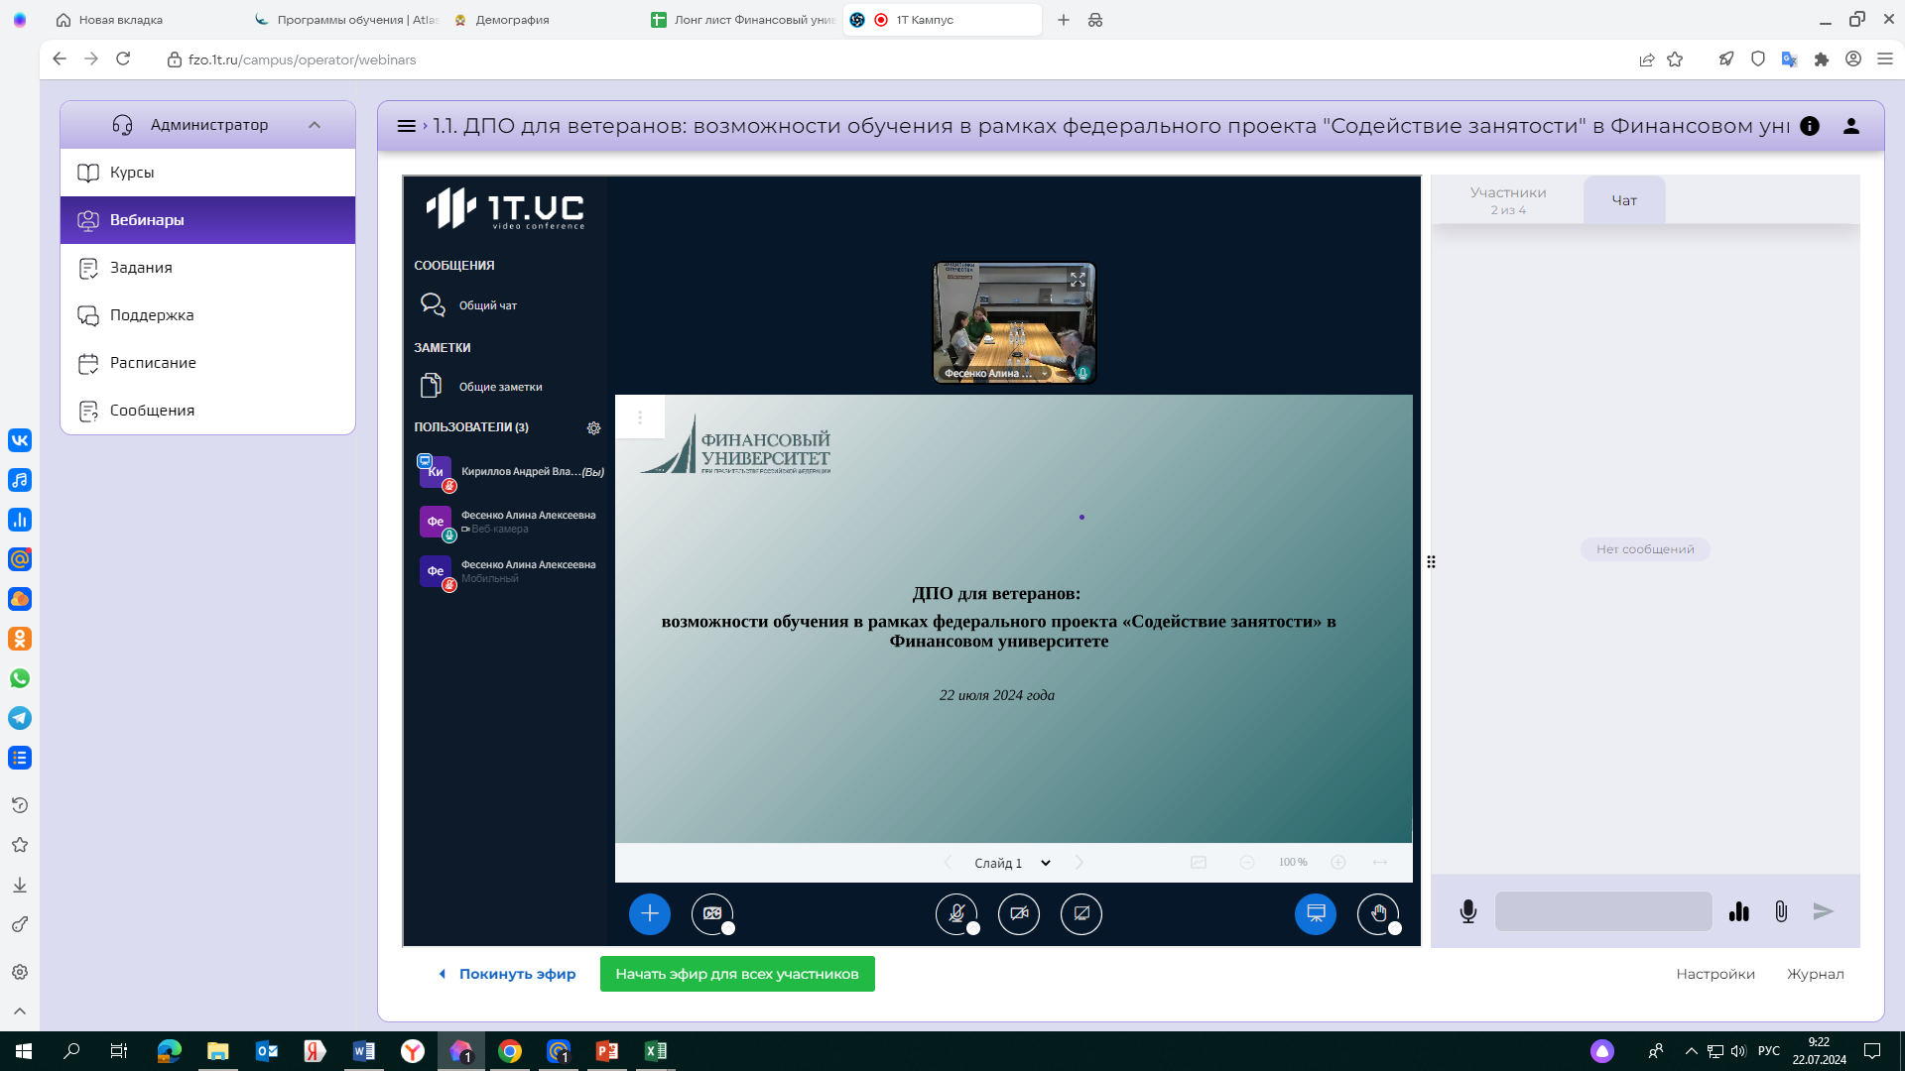The height and width of the screenshot is (1071, 1905).
Task: Attach a file in chat
Action: click(1781, 911)
